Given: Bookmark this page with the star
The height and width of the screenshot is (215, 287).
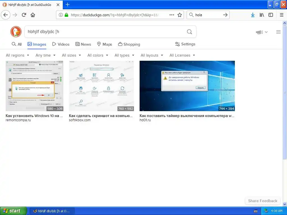Looking at the screenshot, I should pyautogui.click(x=180, y=15).
